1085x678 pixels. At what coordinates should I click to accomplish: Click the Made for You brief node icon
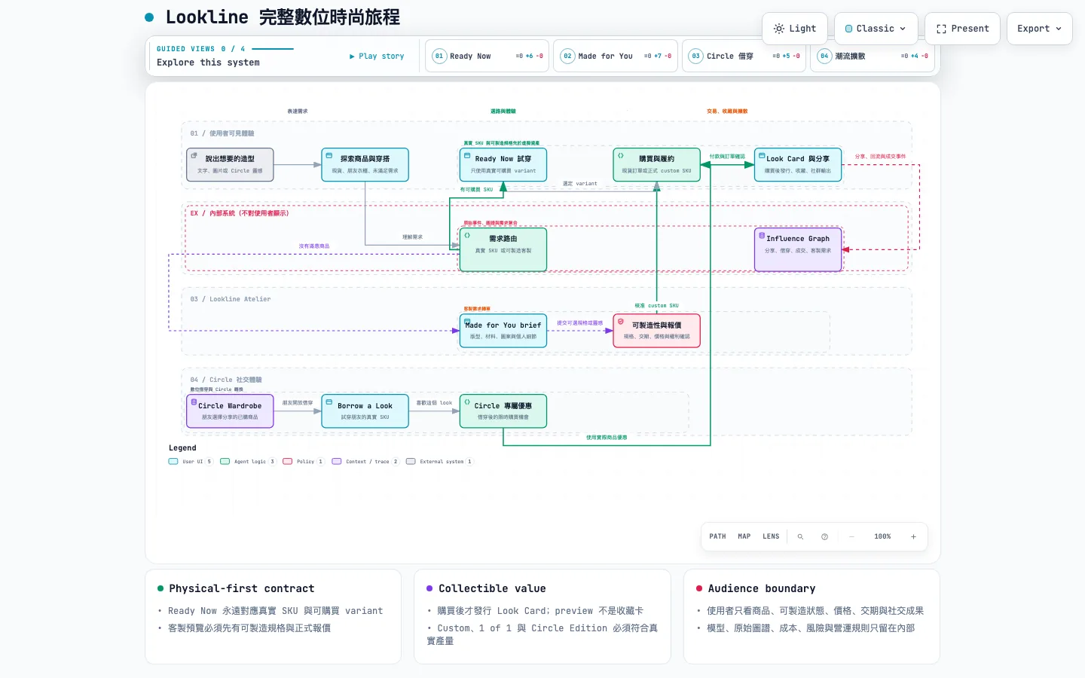(467, 322)
